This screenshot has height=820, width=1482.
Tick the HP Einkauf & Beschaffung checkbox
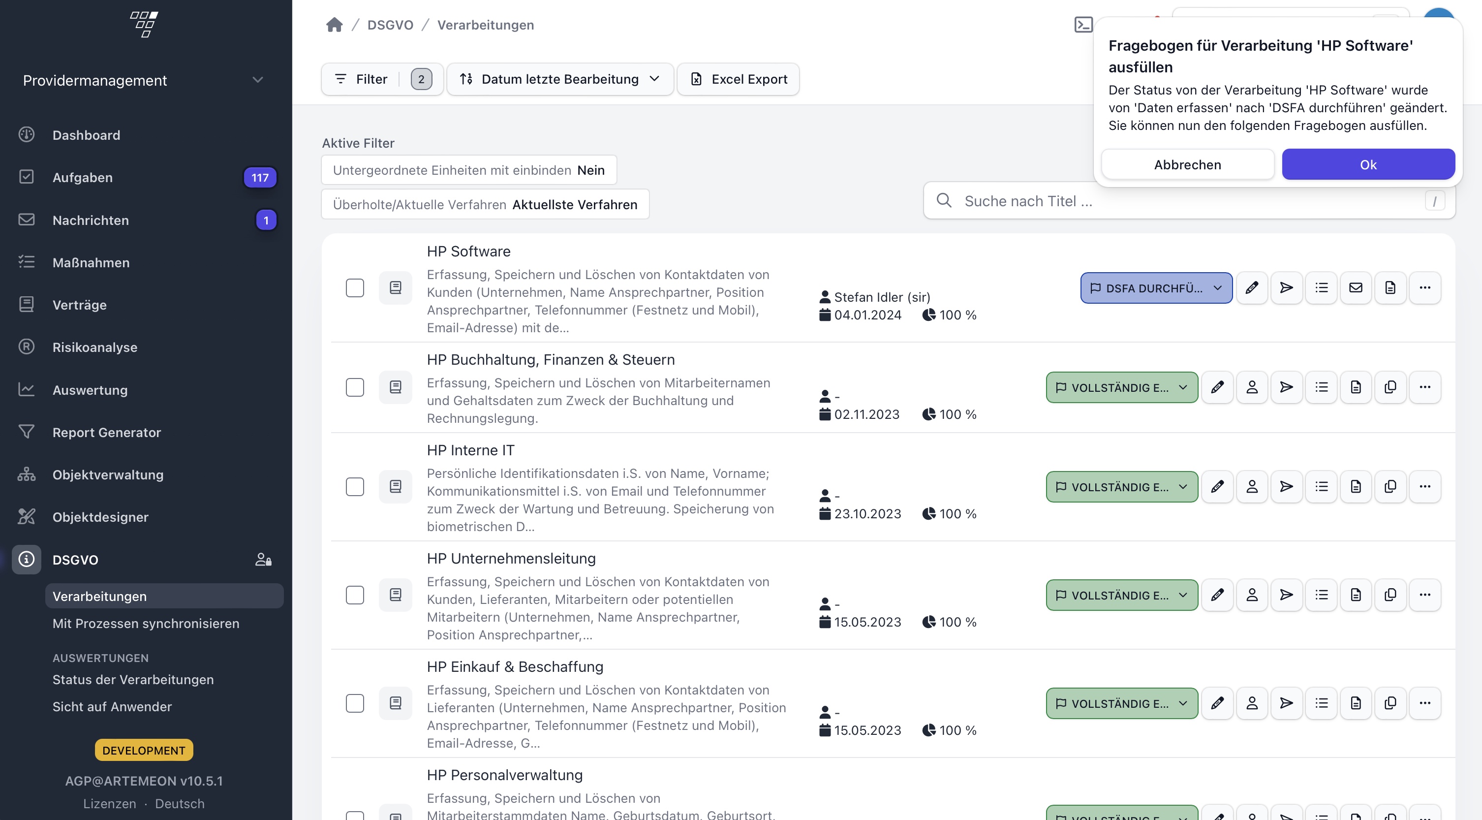(354, 703)
